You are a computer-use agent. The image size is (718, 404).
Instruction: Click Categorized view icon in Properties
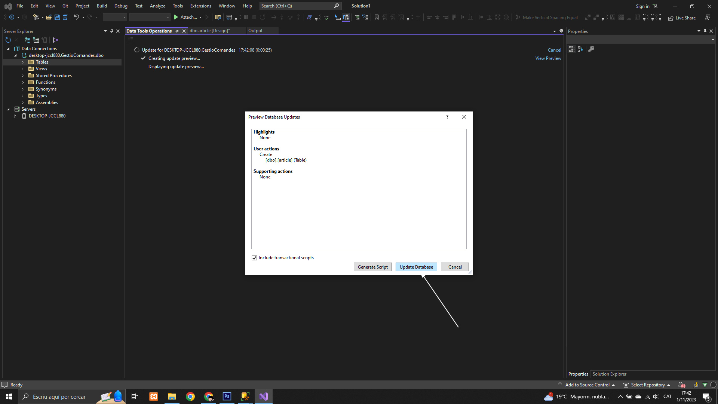pos(571,49)
